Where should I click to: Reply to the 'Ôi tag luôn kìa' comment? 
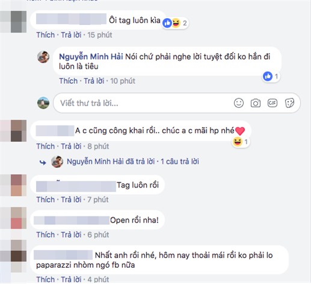click(71, 35)
